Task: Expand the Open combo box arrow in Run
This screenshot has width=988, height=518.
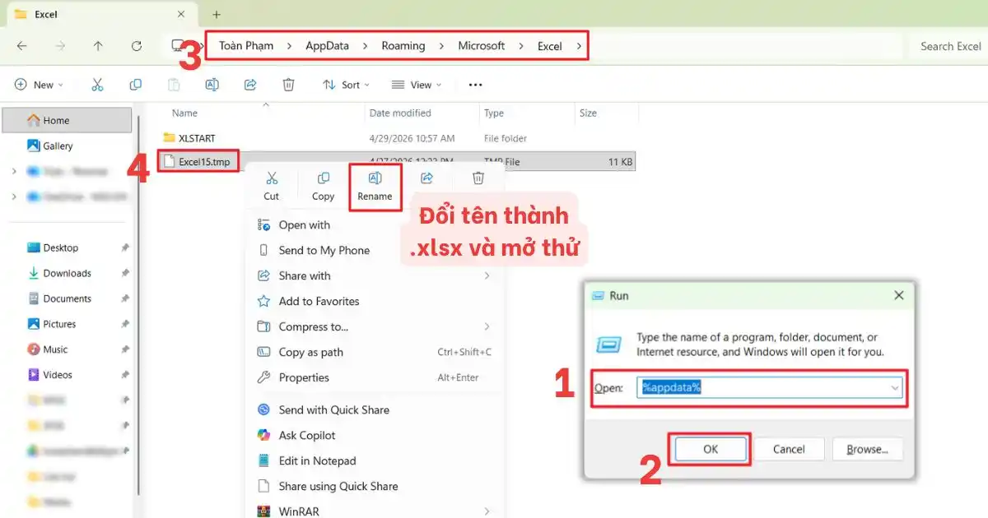Action: (x=895, y=388)
